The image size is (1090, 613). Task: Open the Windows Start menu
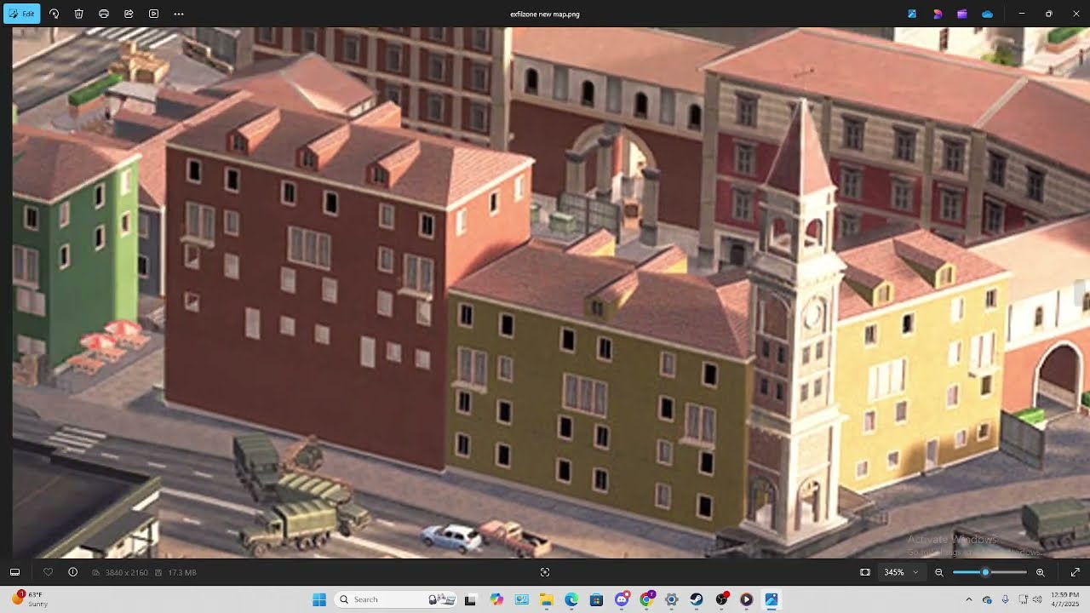click(319, 599)
